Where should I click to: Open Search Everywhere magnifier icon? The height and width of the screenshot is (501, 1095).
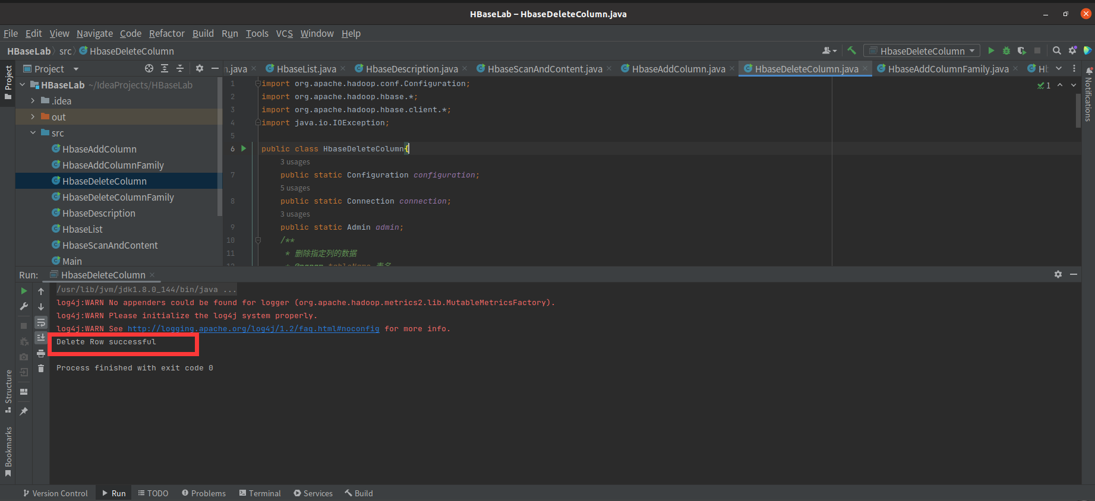tap(1057, 51)
